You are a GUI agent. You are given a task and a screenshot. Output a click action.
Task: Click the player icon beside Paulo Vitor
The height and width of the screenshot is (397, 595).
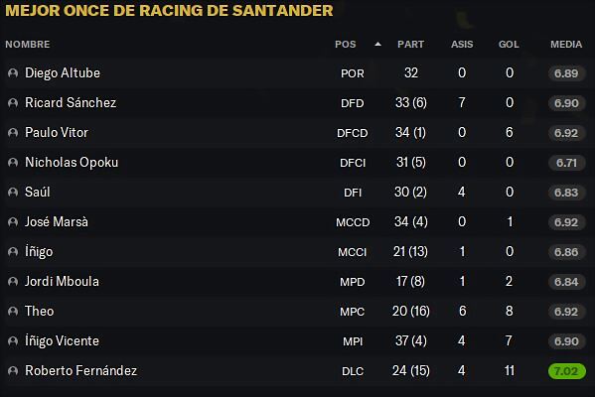click(x=13, y=133)
